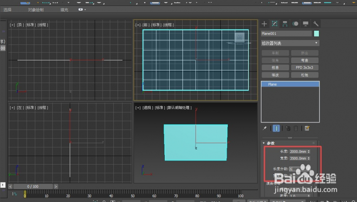357x202 pixels.
Task: Apply the 弯曲 bend modifier button
Action: click(305, 60)
